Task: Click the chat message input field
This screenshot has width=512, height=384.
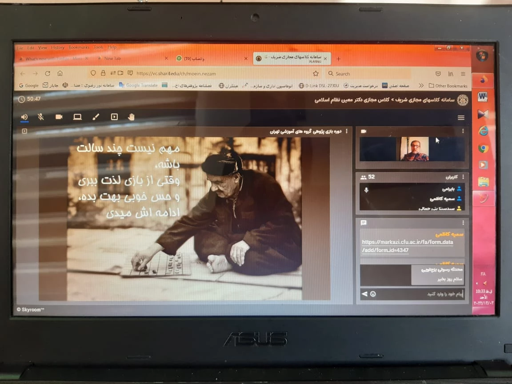Action: [x=418, y=294]
